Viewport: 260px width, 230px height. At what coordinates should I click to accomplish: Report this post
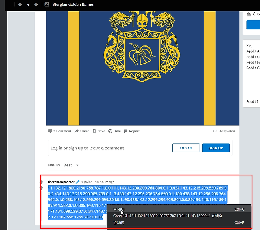pyautogui.click(x=132, y=131)
